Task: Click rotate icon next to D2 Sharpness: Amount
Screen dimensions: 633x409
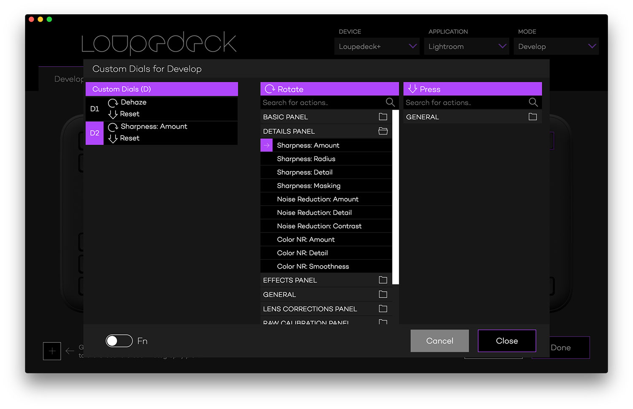Action: (113, 127)
